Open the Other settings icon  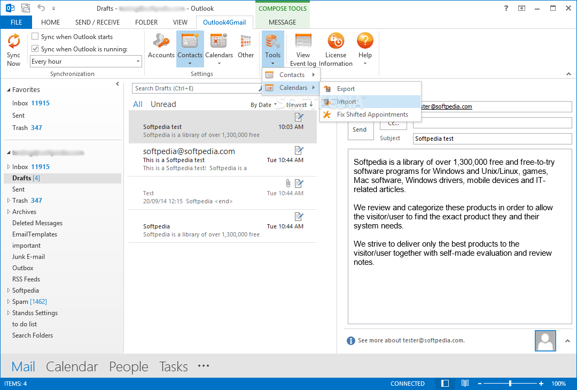(x=245, y=41)
